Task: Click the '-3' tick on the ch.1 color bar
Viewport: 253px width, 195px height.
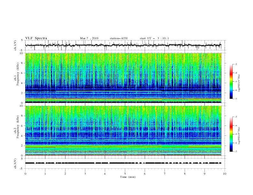Action: tap(236, 64)
